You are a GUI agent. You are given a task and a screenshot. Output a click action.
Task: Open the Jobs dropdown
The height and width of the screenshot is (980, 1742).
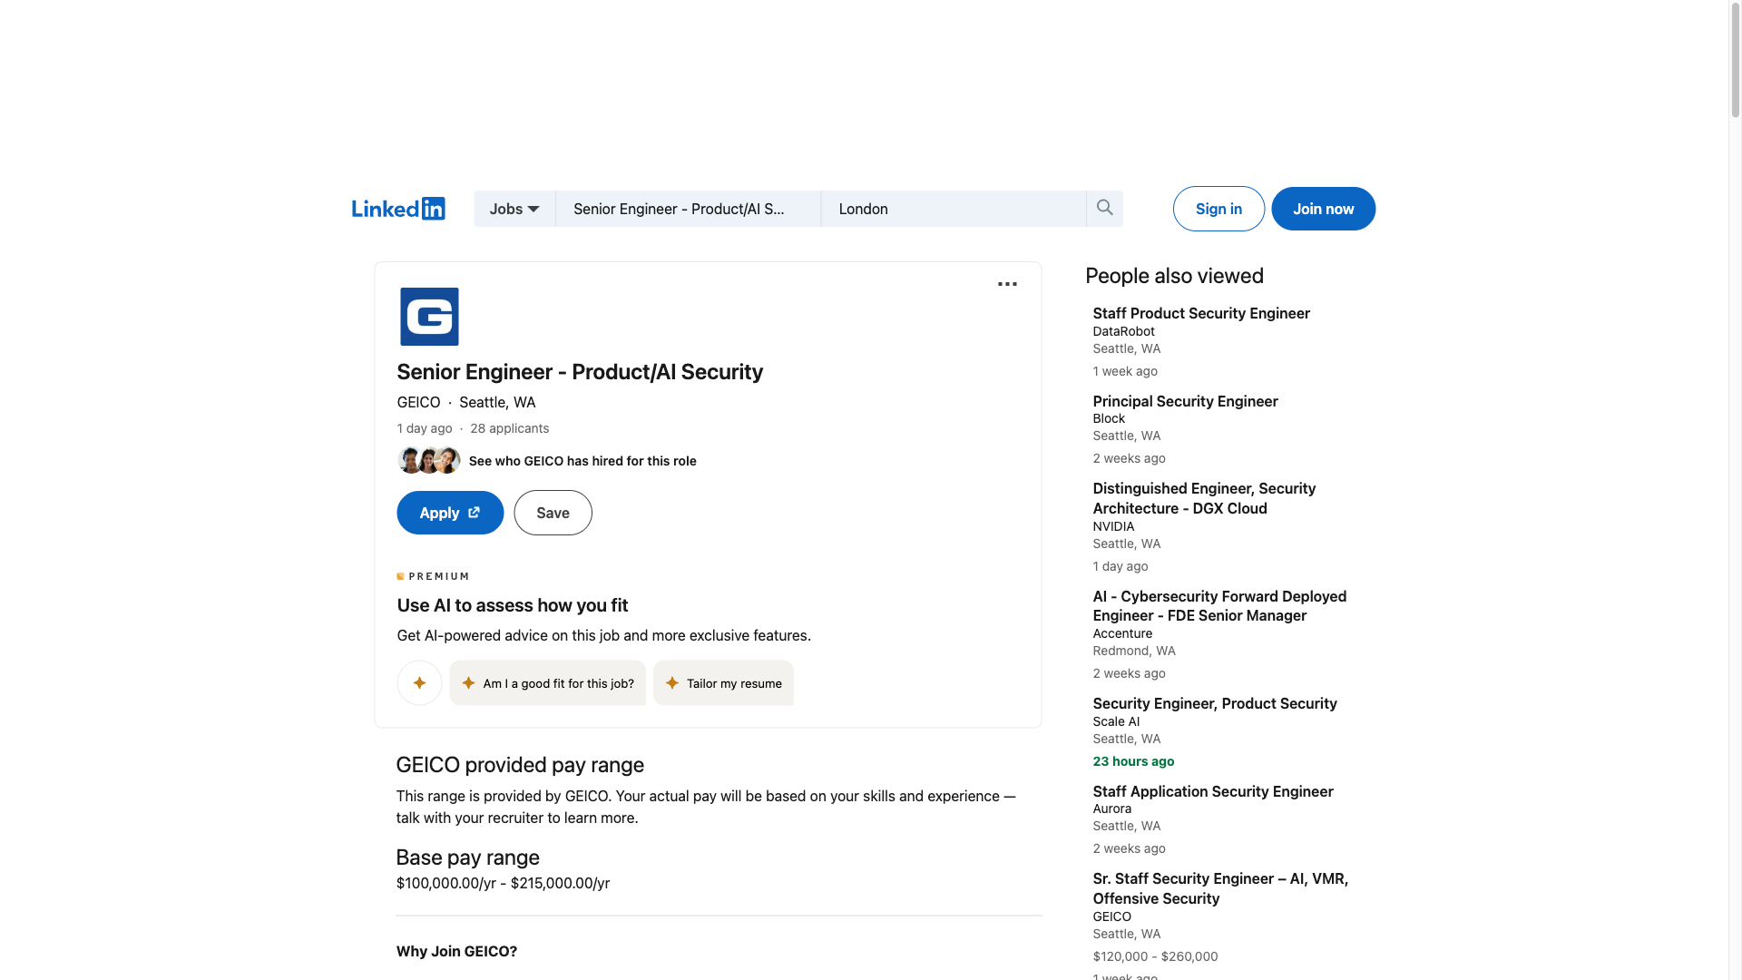click(514, 209)
